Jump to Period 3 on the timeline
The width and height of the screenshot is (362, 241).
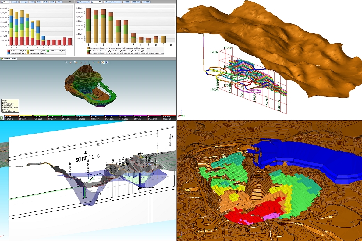[x=40, y=118]
